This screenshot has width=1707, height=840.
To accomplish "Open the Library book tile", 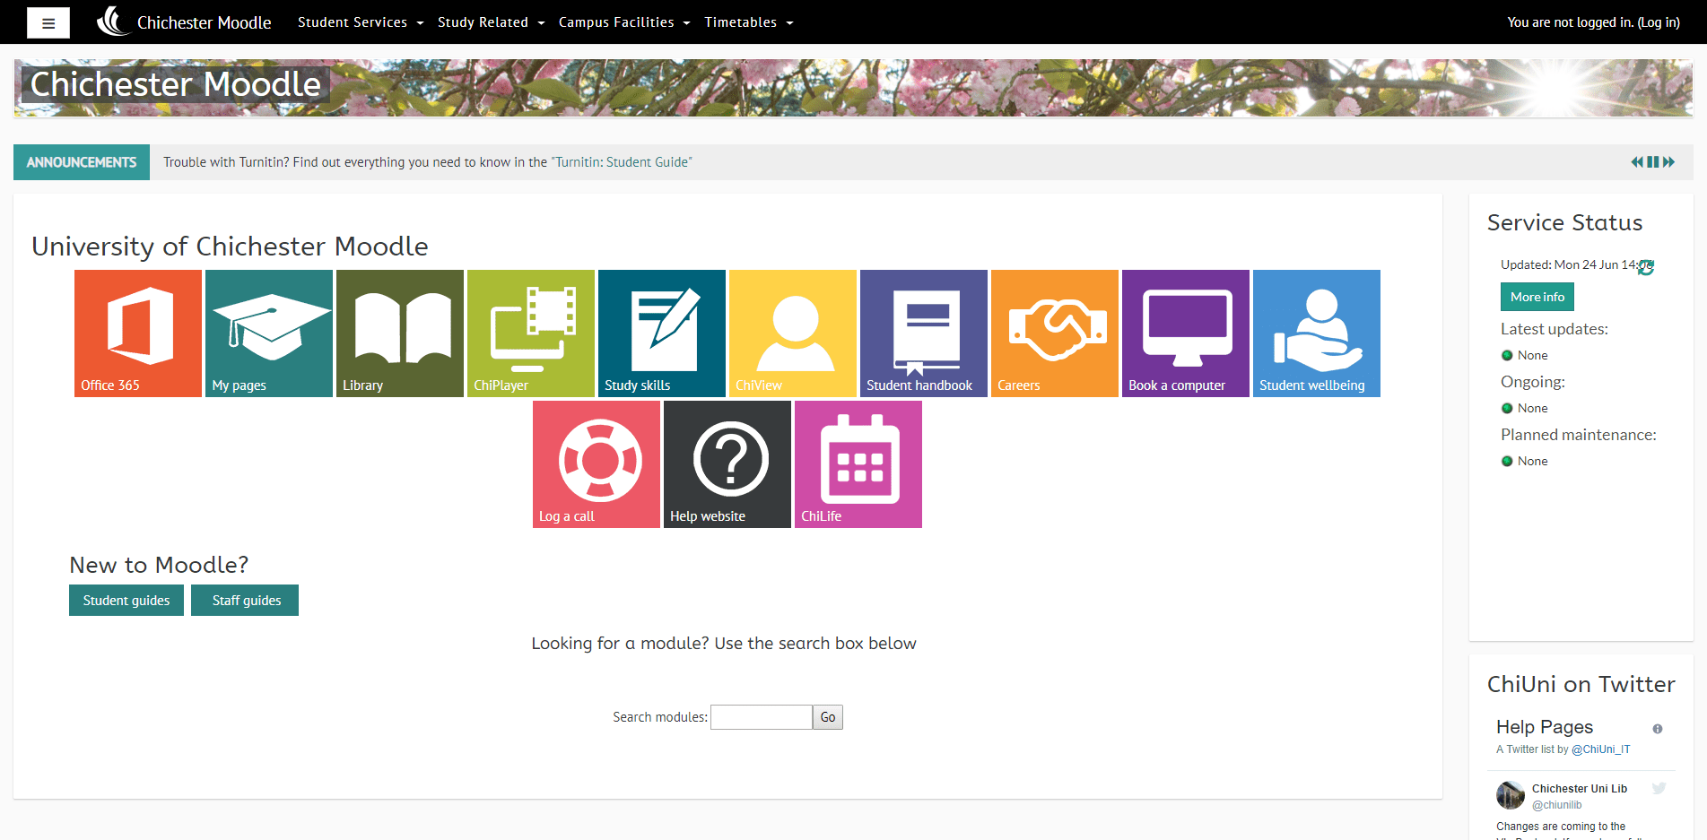I will (x=400, y=333).
